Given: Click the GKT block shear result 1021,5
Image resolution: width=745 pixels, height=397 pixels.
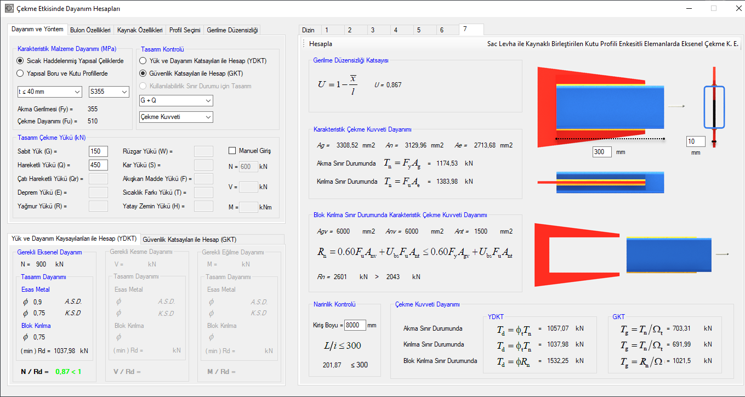Looking at the screenshot, I should 683,360.
